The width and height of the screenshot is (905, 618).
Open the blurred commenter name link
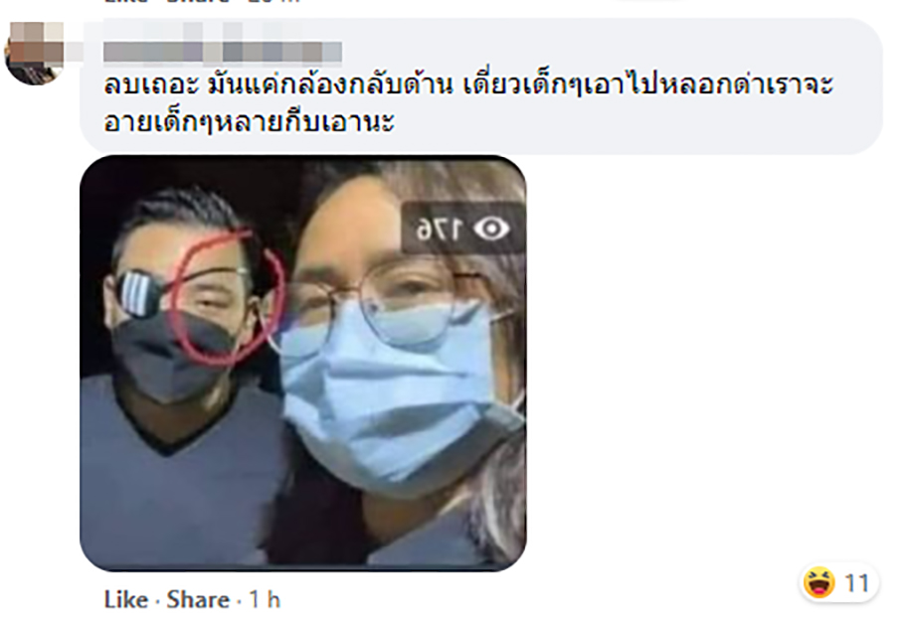click(x=223, y=52)
